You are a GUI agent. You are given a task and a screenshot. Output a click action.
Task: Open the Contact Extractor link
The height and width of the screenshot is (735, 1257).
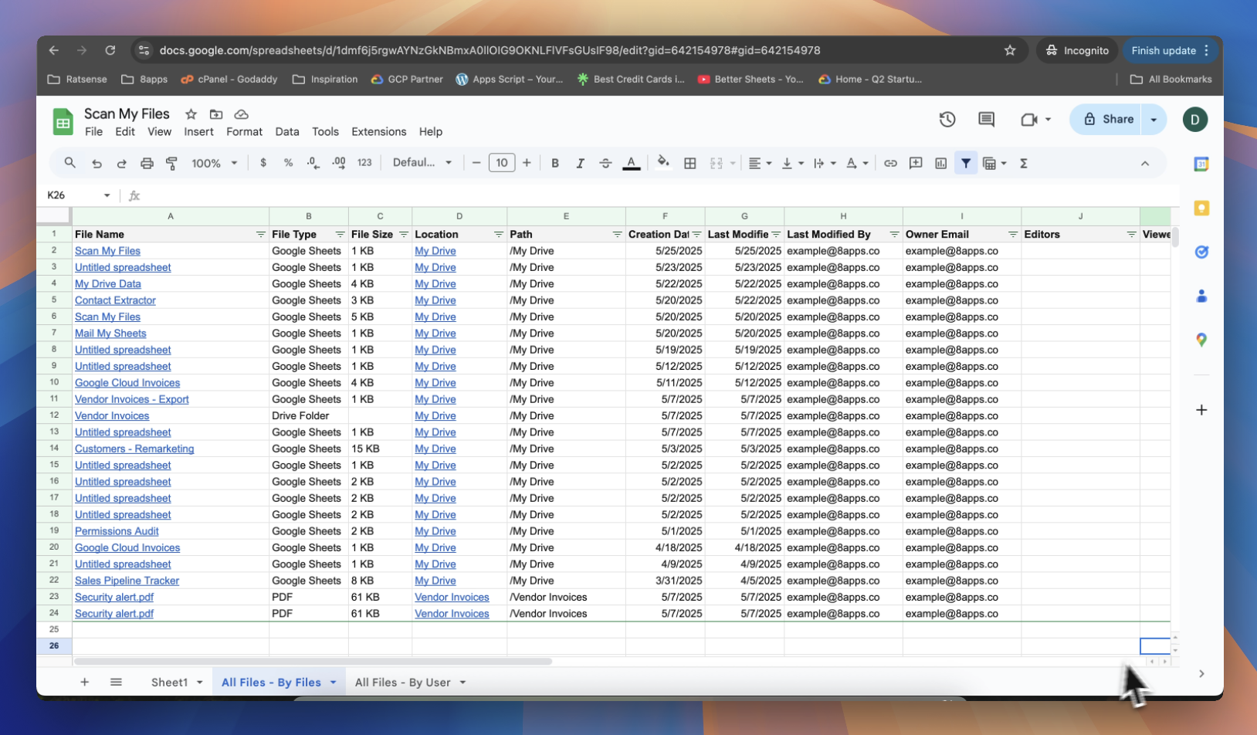click(115, 300)
